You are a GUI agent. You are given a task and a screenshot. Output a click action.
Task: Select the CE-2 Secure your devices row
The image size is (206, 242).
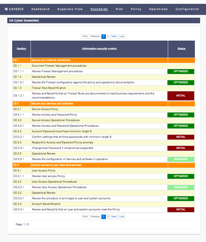coord(104,103)
